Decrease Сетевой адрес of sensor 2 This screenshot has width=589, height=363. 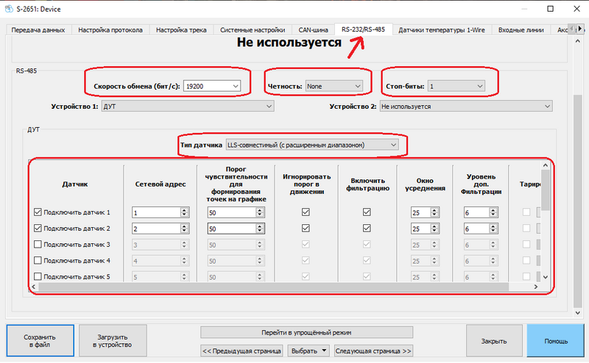click(184, 231)
